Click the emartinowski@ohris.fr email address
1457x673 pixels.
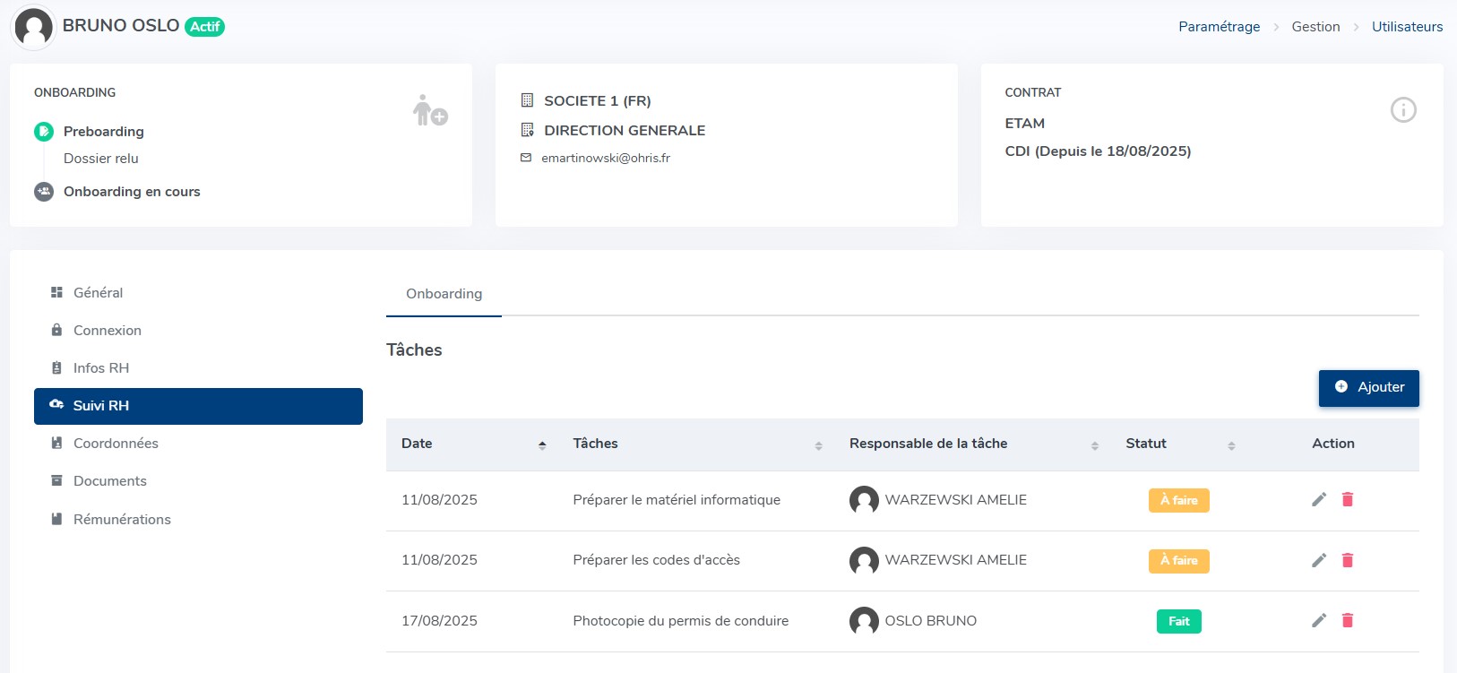pos(606,158)
